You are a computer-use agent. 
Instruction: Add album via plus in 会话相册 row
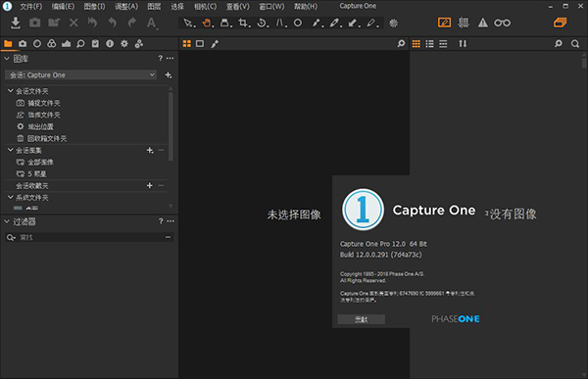pyautogui.click(x=150, y=150)
